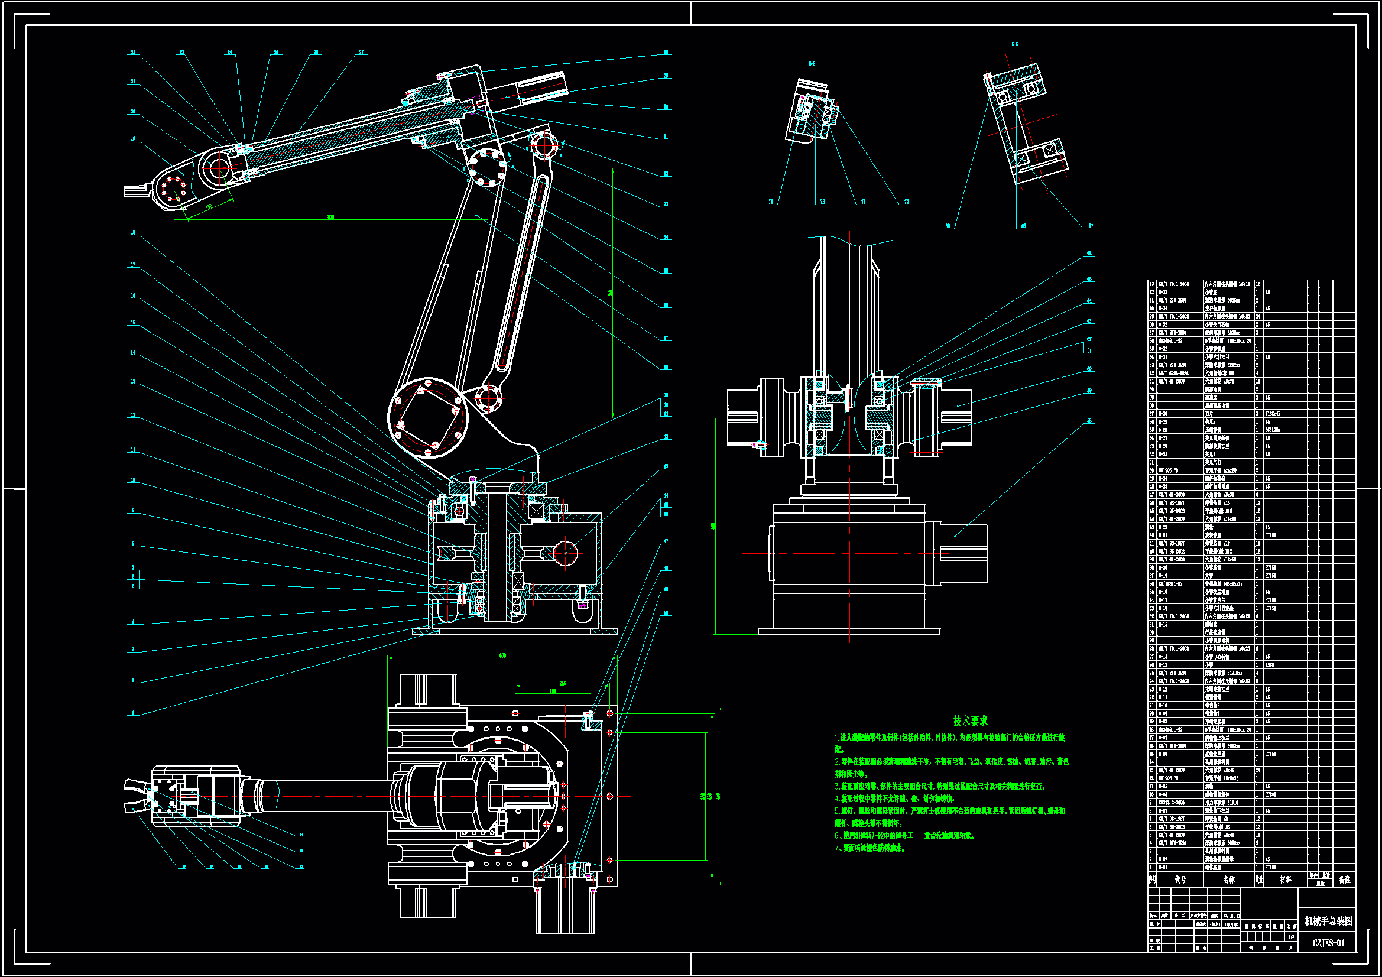Select the 800 horizontal arm dimension
This screenshot has height=977, width=1382.
[330, 217]
